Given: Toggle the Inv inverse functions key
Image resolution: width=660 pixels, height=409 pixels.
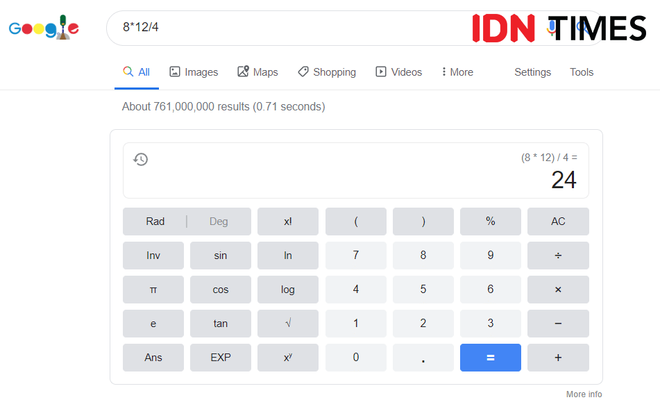Looking at the screenshot, I should click(153, 256).
